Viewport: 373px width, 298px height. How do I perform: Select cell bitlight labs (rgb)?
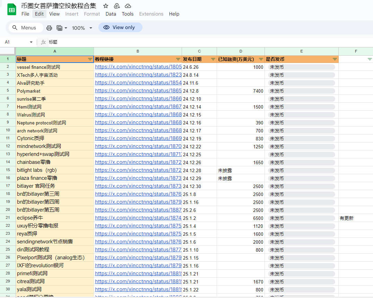point(55,170)
